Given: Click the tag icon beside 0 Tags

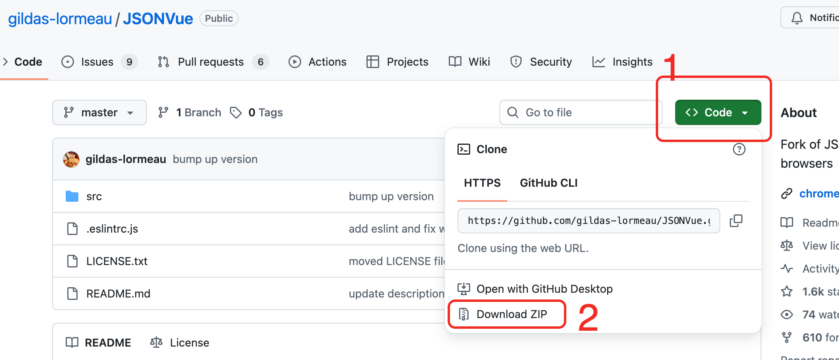Looking at the screenshot, I should 236,112.
